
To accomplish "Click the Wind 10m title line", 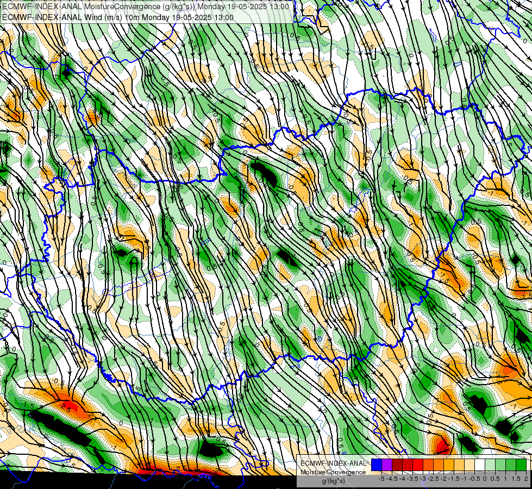I will [x=118, y=17].
